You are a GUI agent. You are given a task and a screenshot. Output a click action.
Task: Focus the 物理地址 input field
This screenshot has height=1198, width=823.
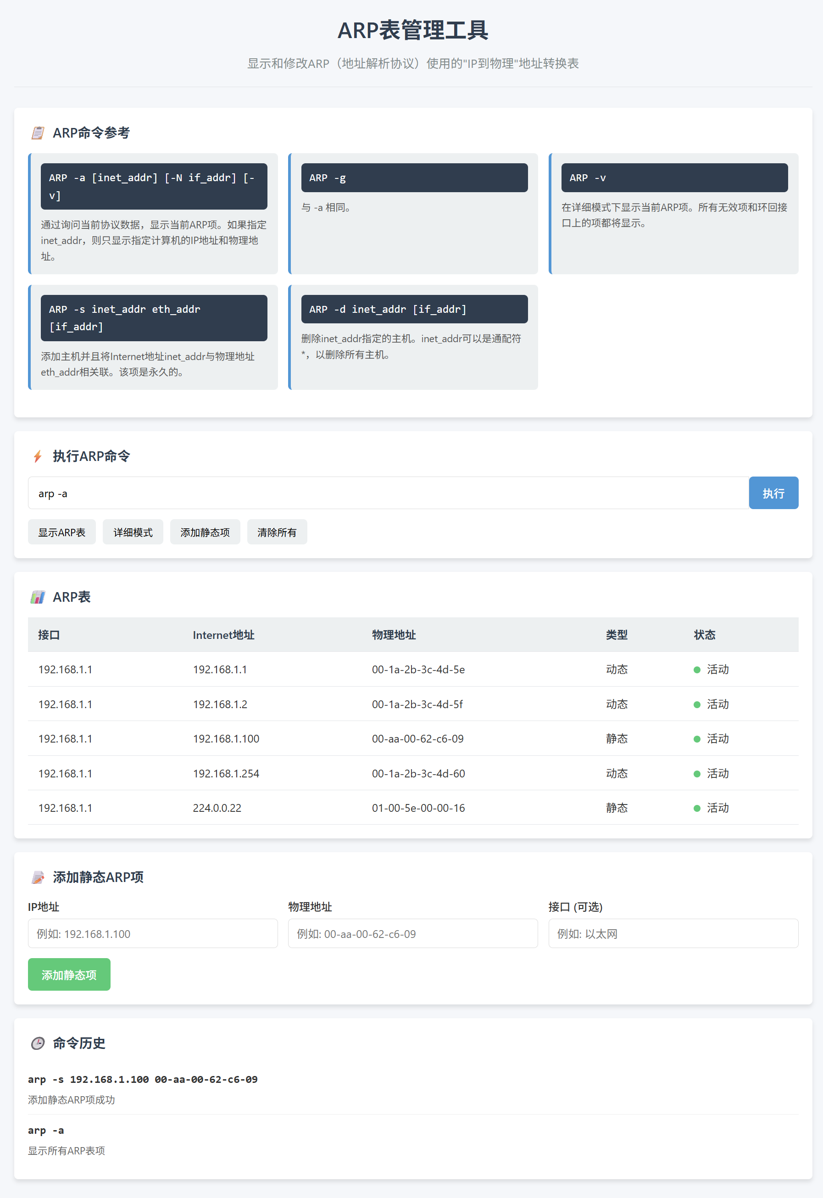(413, 933)
